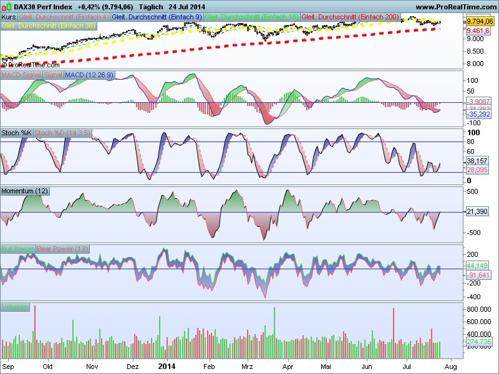Click the Bear Power (13) label
The image size is (499, 374).
pos(62,249)
